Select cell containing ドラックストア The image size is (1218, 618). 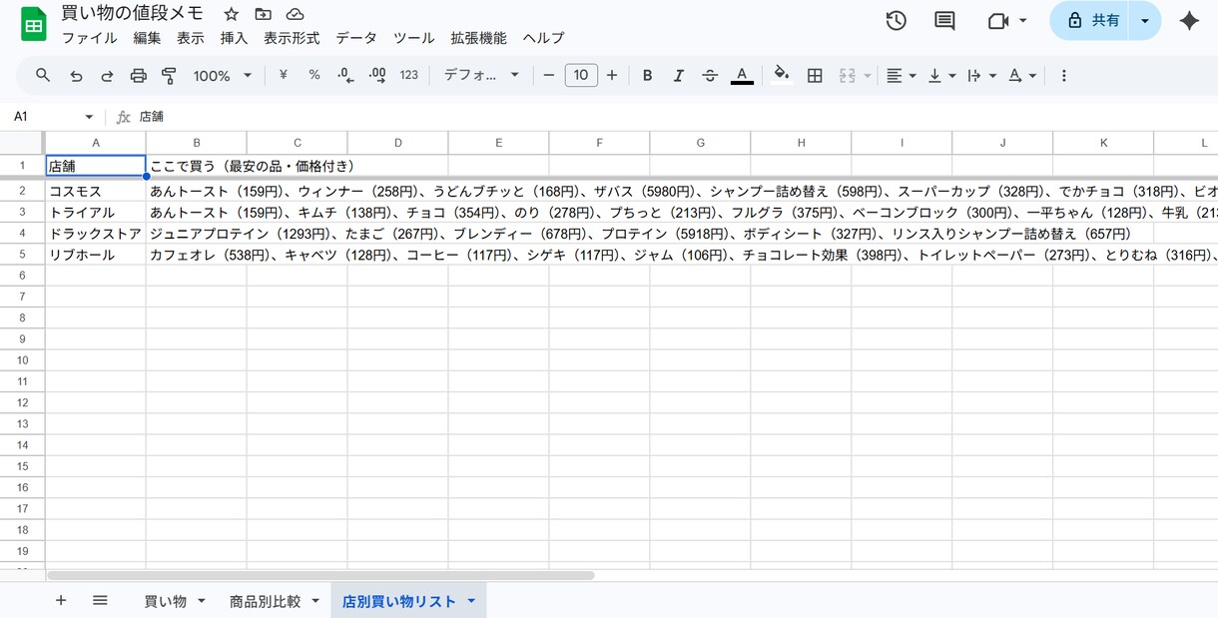pyautogui.click(x=96, y=234)
